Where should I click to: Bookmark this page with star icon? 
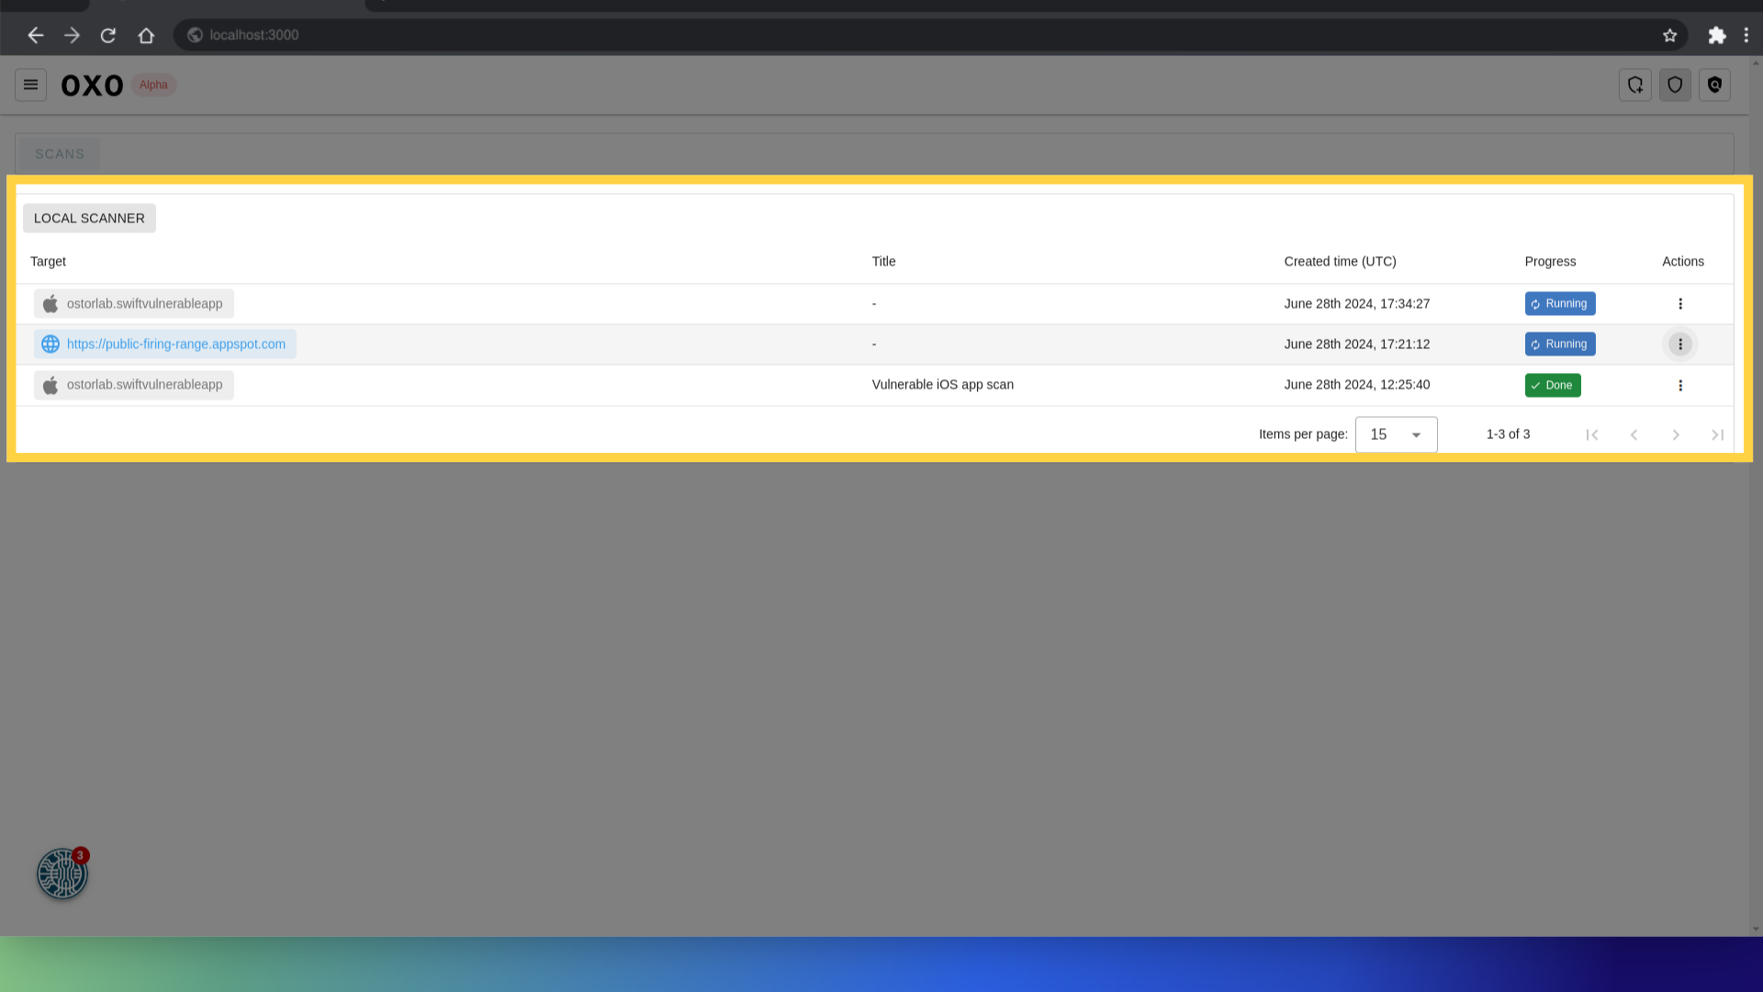point(1669,35)
